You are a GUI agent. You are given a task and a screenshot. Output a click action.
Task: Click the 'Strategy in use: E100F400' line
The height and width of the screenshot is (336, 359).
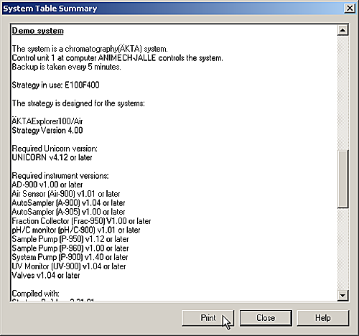55,85
